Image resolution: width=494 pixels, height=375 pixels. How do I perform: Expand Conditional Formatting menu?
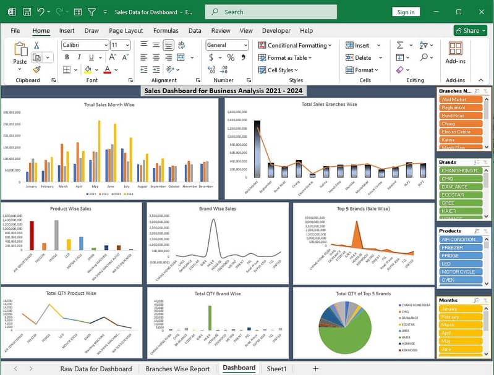(x=295, y=45)
